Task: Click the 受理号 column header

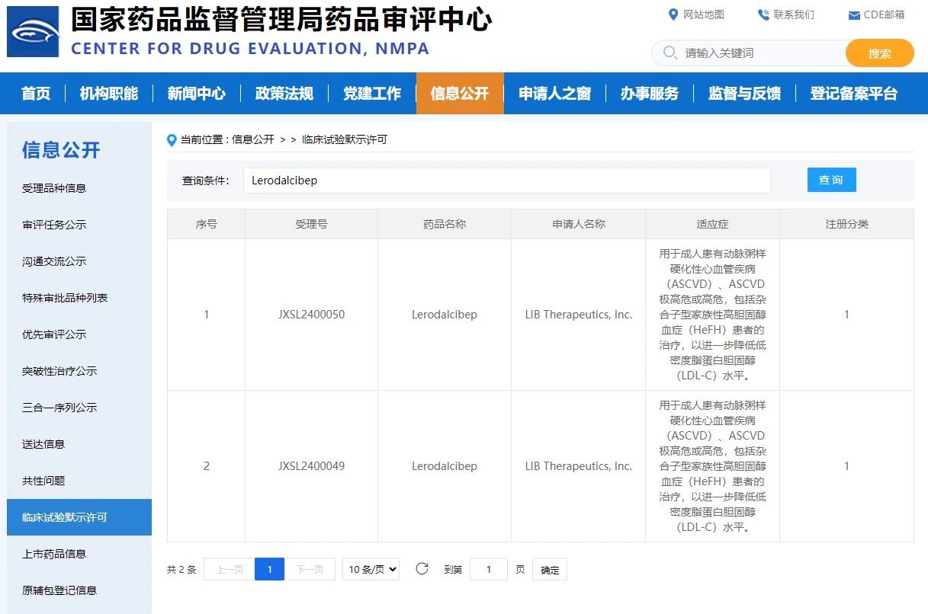Action: [x=311, y=225]
